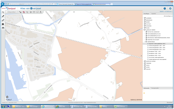
Task: Click the blue help question mark icon
Action: click(x=165, y=9)
